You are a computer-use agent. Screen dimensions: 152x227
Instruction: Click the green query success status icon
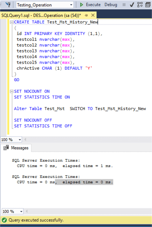pos(4,220)
